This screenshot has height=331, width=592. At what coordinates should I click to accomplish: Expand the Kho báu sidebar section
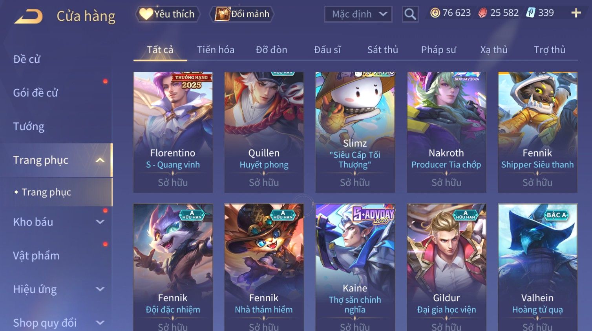click(100, 222)
